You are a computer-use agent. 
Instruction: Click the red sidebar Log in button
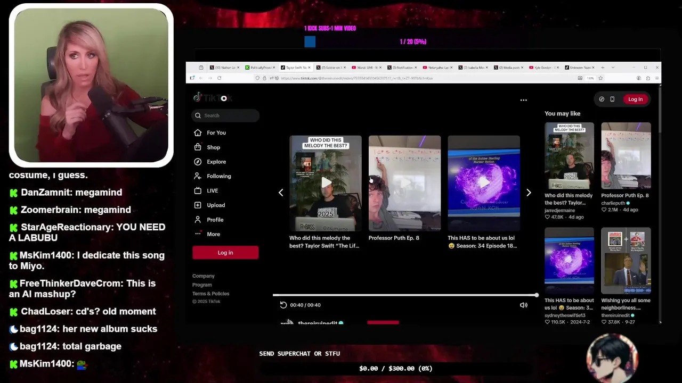[x=225, y=253]
